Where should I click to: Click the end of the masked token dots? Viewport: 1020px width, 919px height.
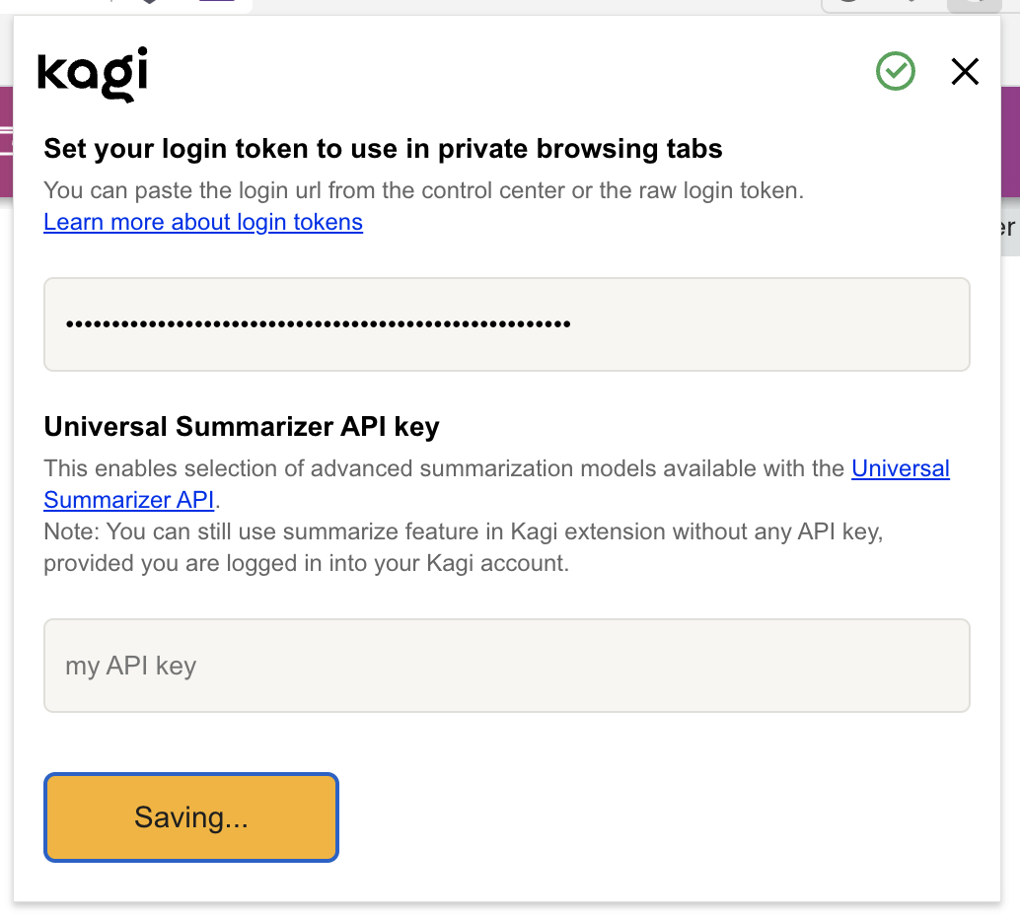(569, 324)
